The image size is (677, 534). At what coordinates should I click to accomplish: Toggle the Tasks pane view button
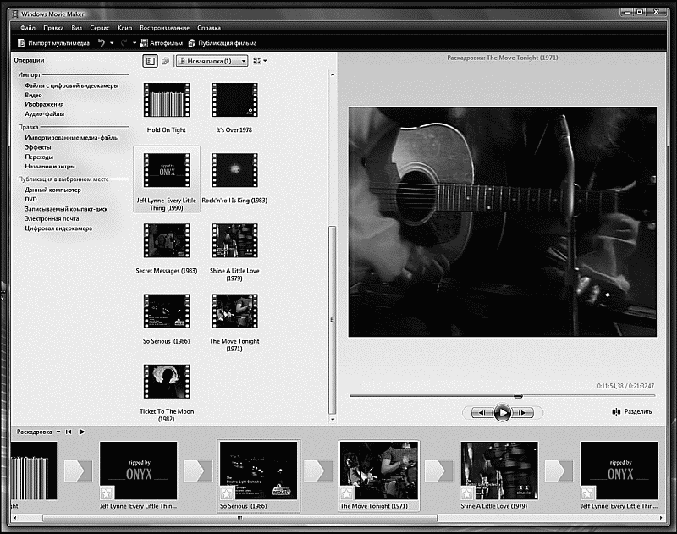pos(150,61)
